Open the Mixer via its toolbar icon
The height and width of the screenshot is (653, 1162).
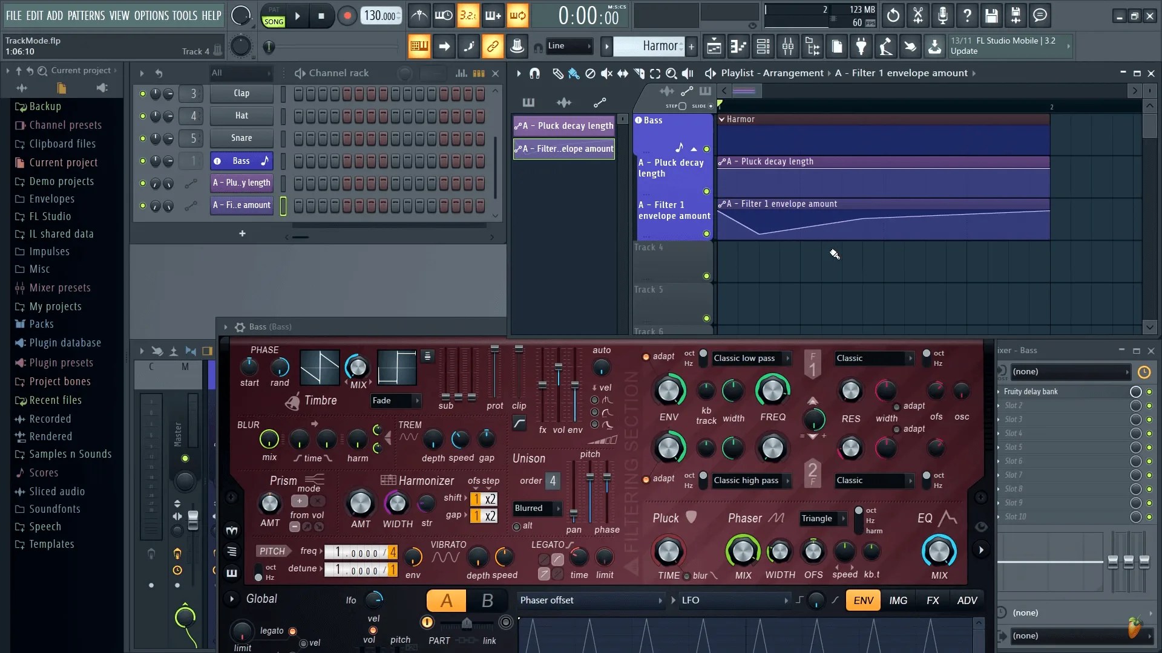pos(787,46)
